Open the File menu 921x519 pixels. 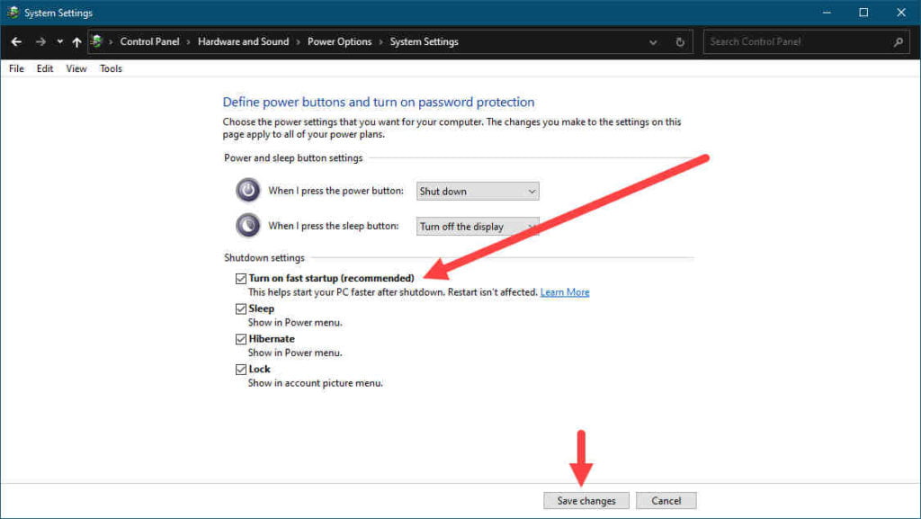click(x=15, y=68)
